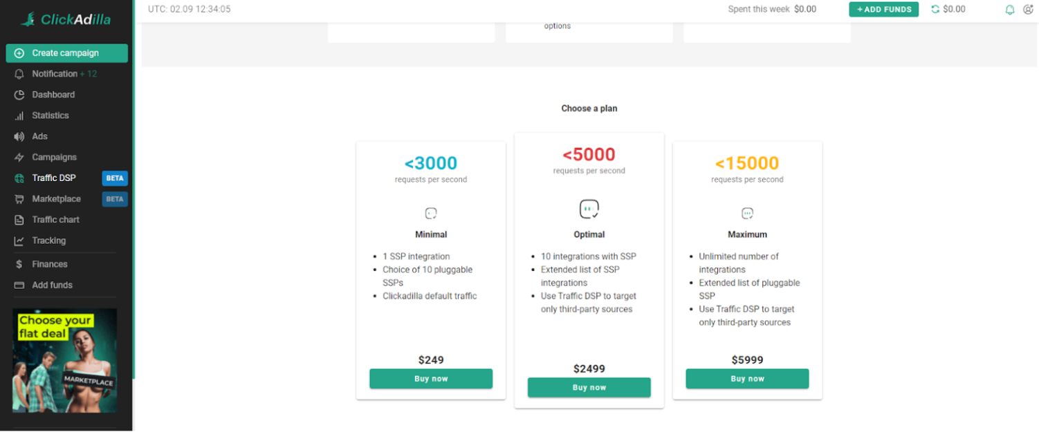Click the Add Funds button in header
The height and width of the screenshot is (432, 1039).
click(883, 10)
